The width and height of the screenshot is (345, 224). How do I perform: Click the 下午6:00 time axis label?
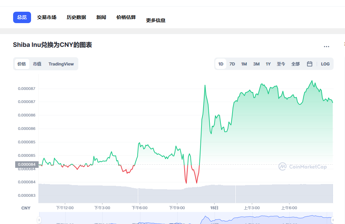point(139,208)
